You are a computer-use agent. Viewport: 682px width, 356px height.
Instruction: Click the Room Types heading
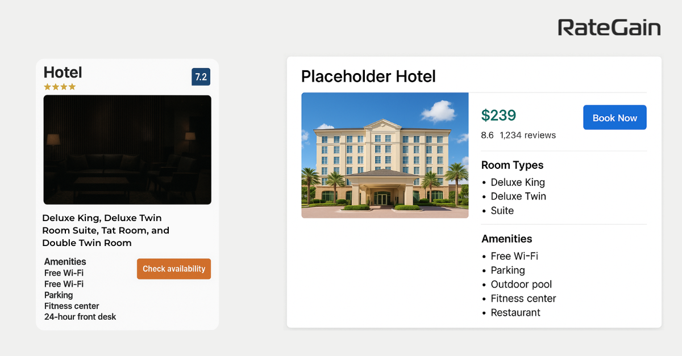[x=512, y=165]
